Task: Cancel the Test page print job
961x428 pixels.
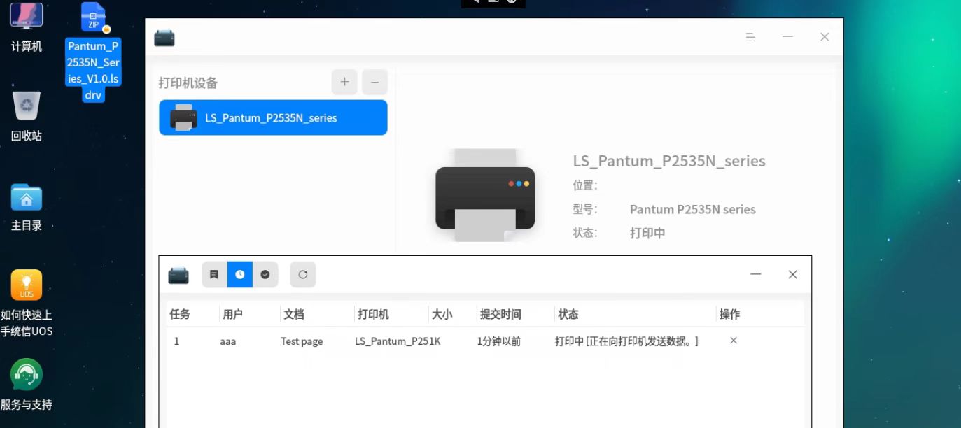Action: (x=733, y=341)
